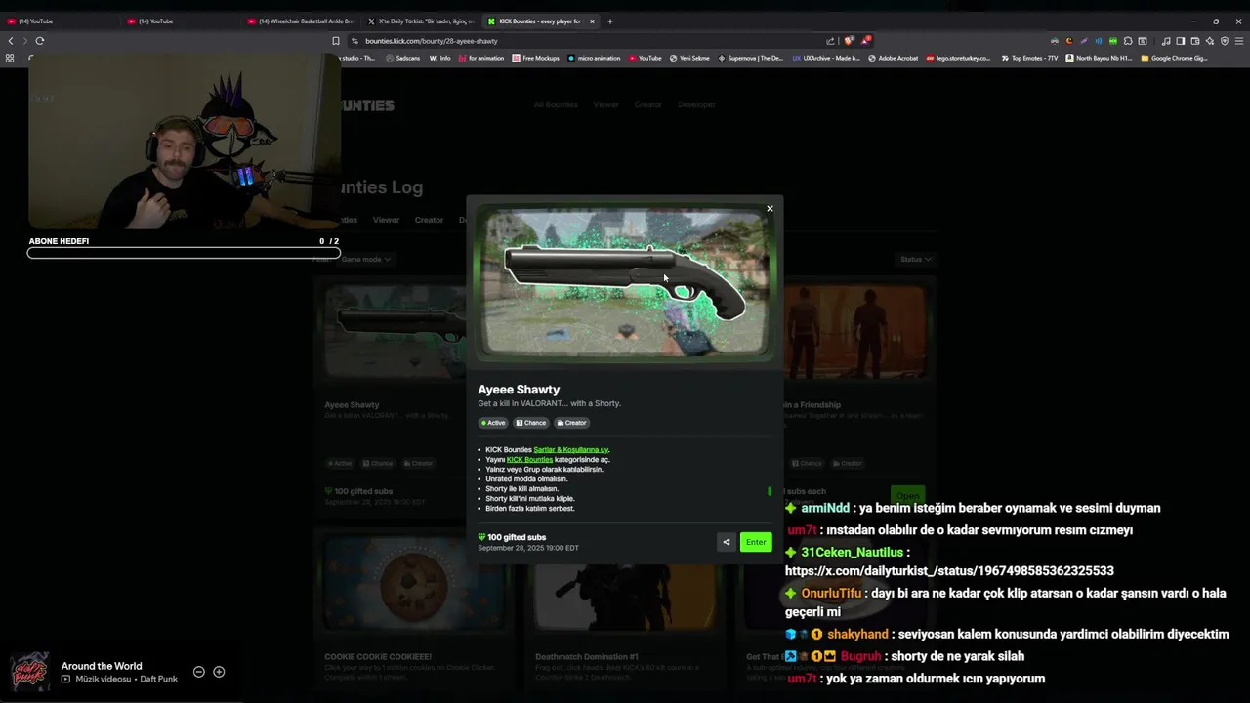Click the green Enter button
The width and height of the screenshot is (1250, 703).
click(756, 542)
